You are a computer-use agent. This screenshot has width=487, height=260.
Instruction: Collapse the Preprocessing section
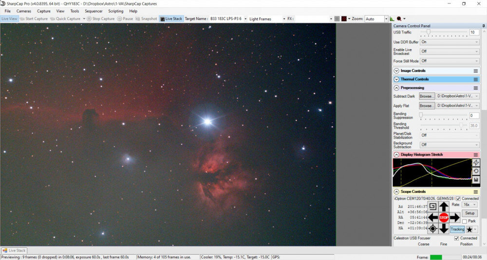click(396, 88)
